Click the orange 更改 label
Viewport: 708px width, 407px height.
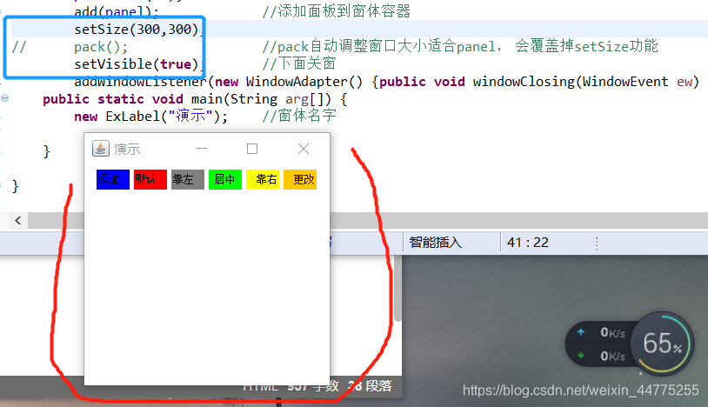pos(300,180)
